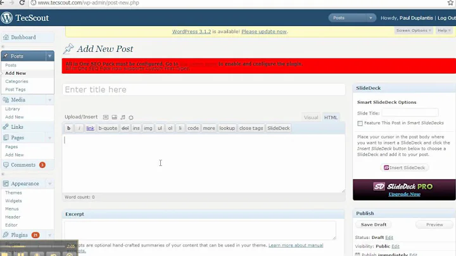The image size is (456, 256).
Task: Switch to the Visual editor tab
Action: click(311, 117)
